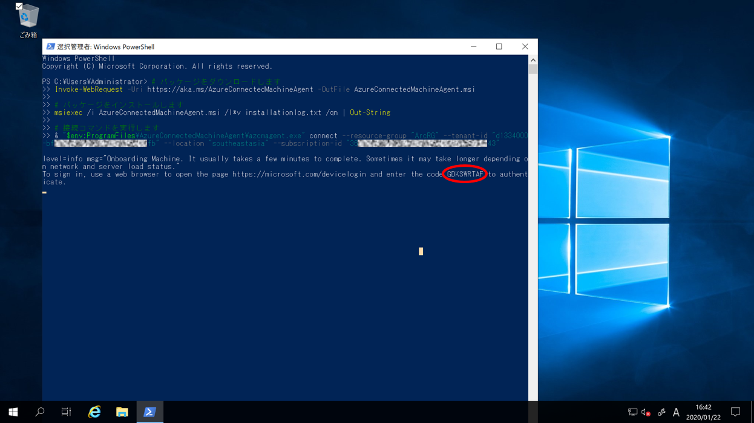Click the PowerShell vertical scrollbar thumb
Image resolution: width=754 pixels, height=423 pixels.
tap(533, 69)
